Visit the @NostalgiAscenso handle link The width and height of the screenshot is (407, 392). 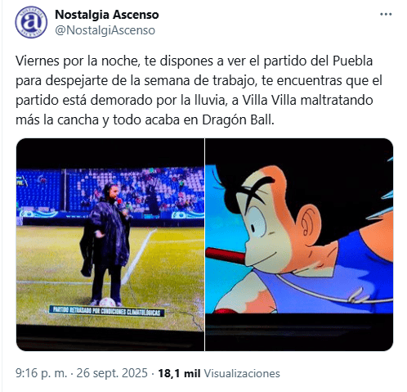[105, 30]
